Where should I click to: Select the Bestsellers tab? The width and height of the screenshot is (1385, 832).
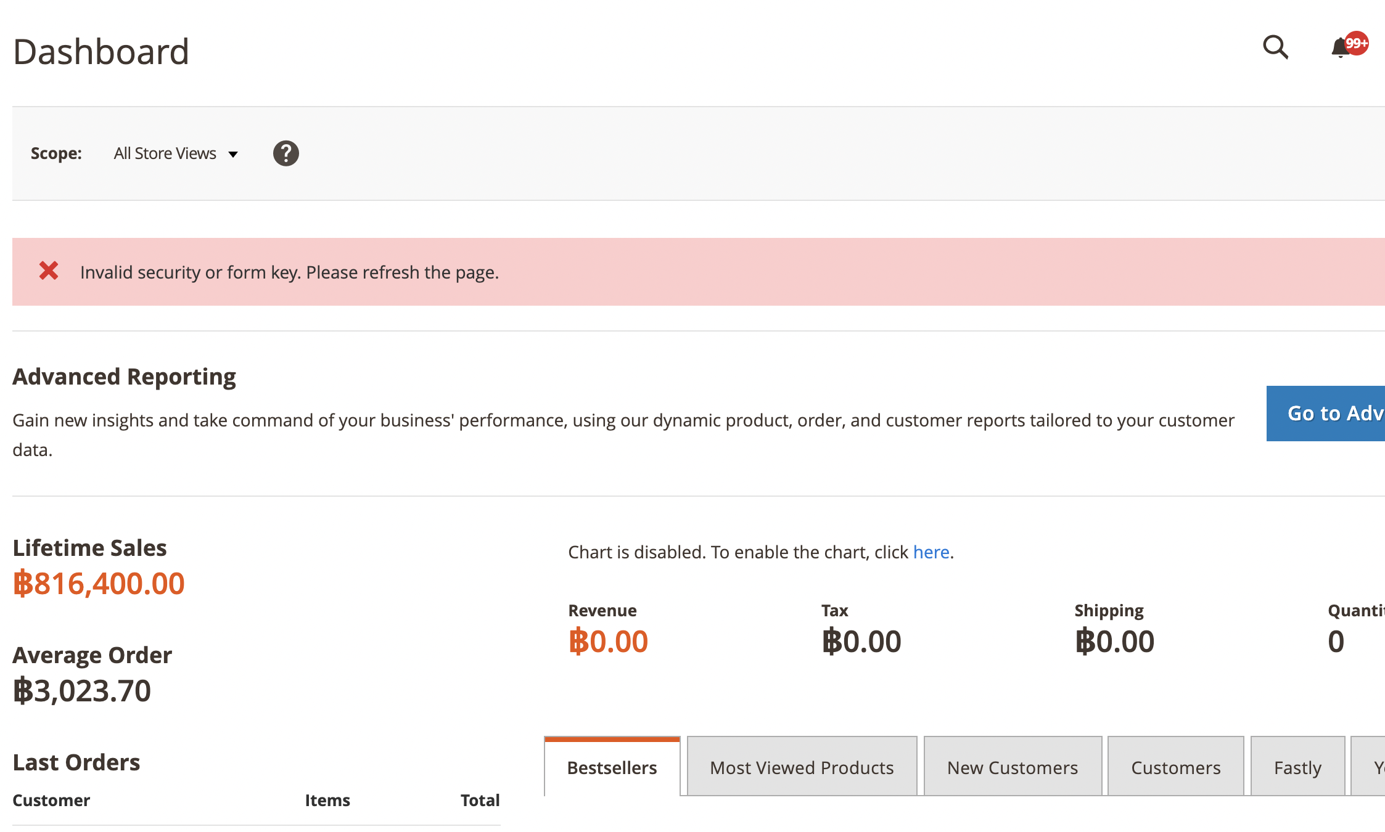[612, 768]
